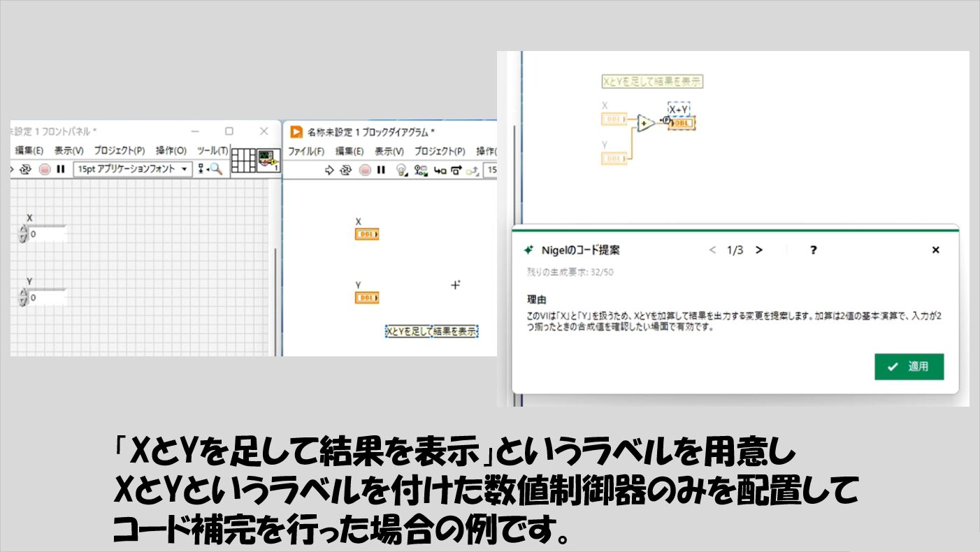Toggle Retain Wire Values button
This screenshot has height=552, width=980.
click(x=421, y=170)
